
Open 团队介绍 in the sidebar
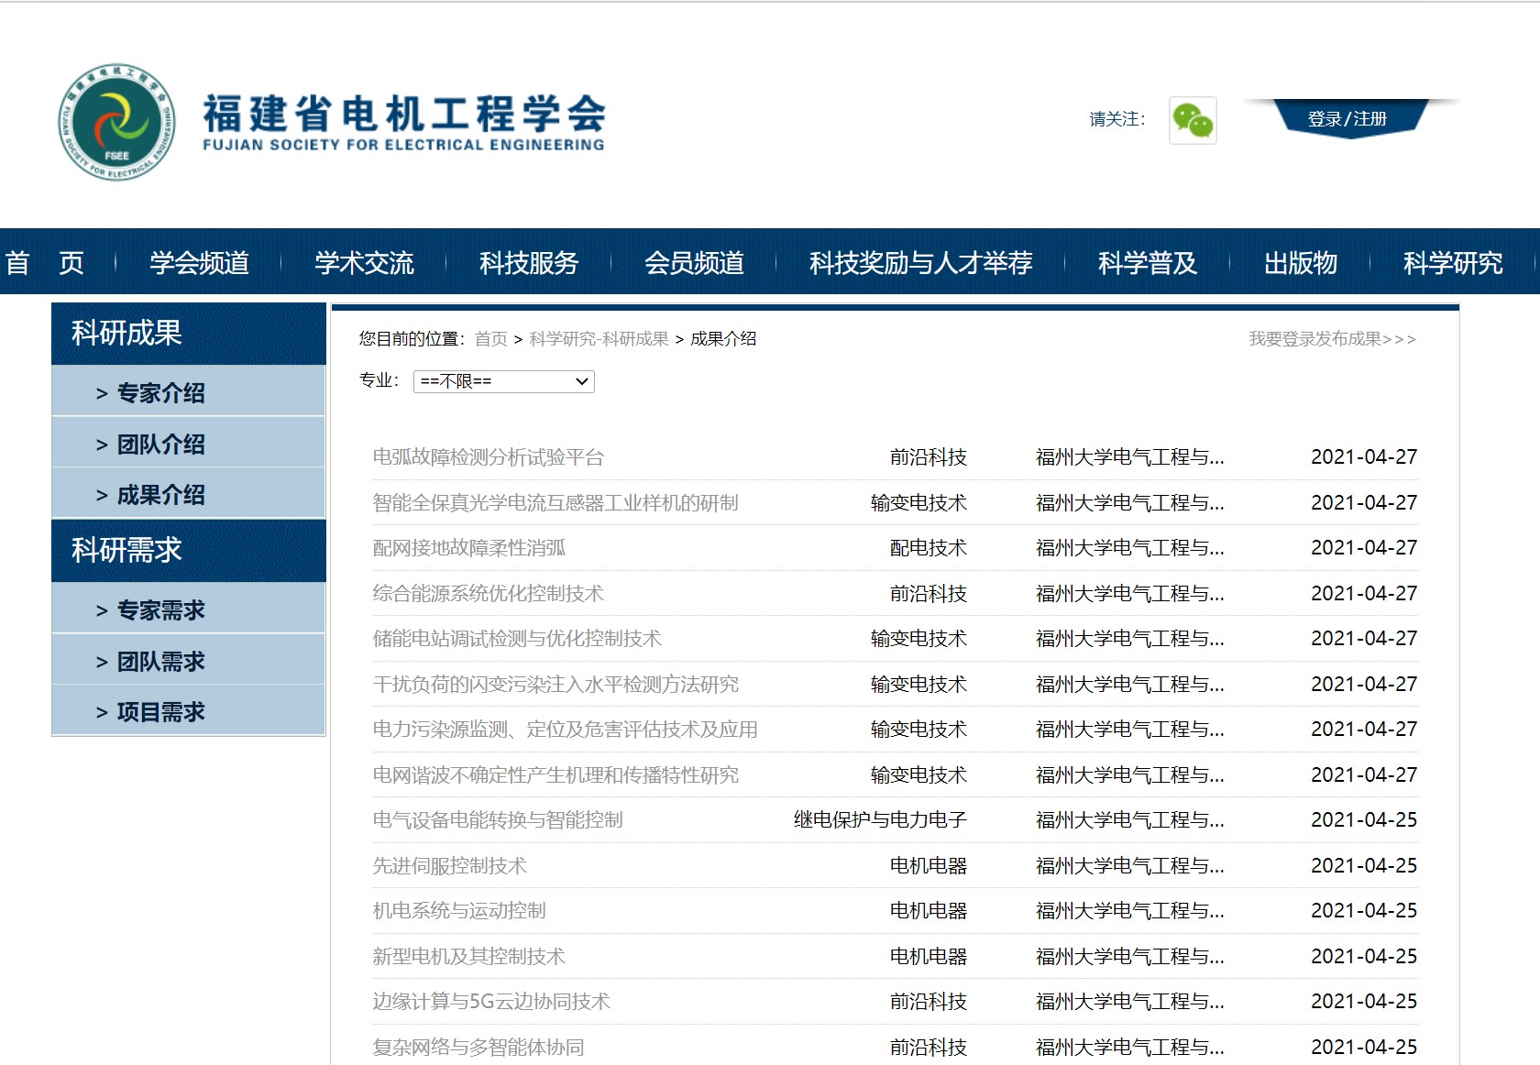coord(160,445)
